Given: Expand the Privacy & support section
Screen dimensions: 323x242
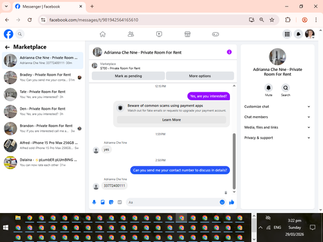Looking at the screenshot, I should coord(277,137).
